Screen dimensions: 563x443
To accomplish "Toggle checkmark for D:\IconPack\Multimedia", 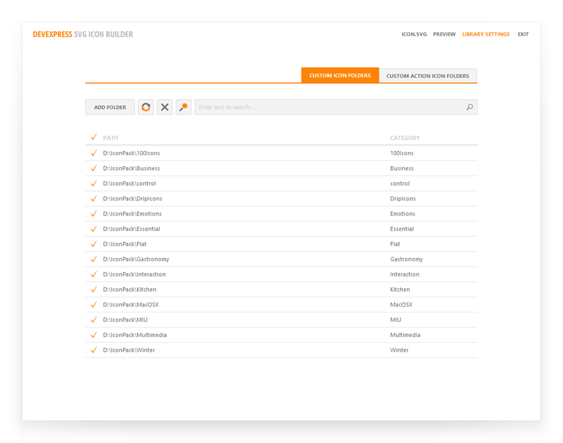I will (94, 335).
